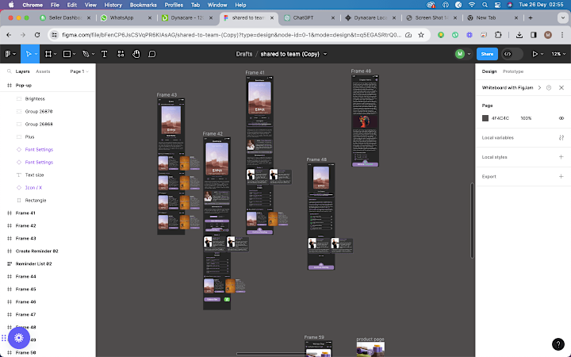Expand Frame tool options chevron
571x357 pixels.
point(55,54)
